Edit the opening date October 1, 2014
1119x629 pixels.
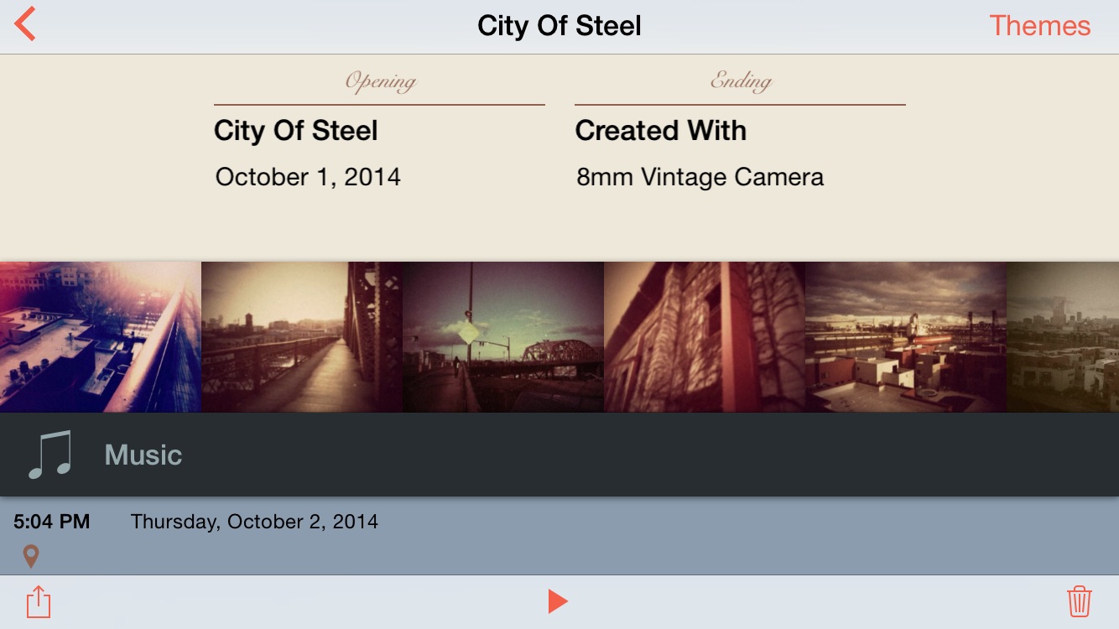pyautogui.click(x=308, y=177)
